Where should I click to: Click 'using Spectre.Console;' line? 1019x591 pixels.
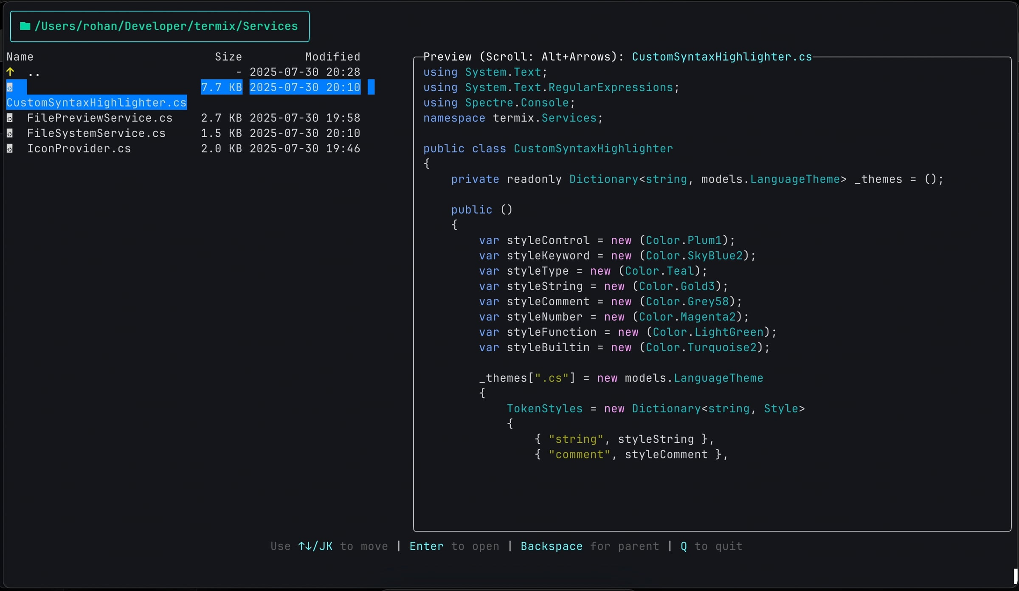[x=499, y=103]
